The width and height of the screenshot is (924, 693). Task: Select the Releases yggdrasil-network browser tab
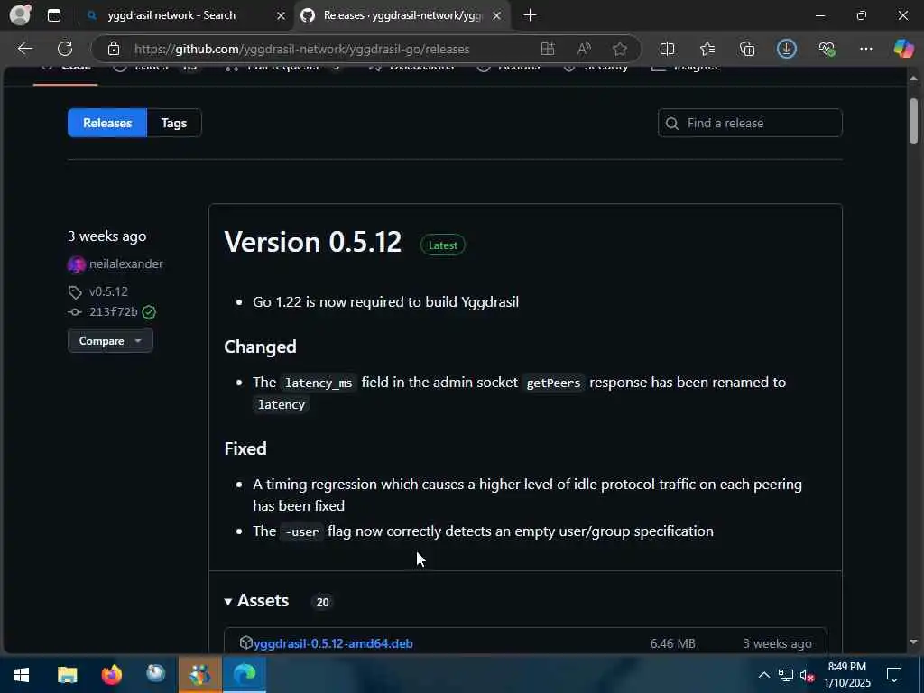pos(403,15)
